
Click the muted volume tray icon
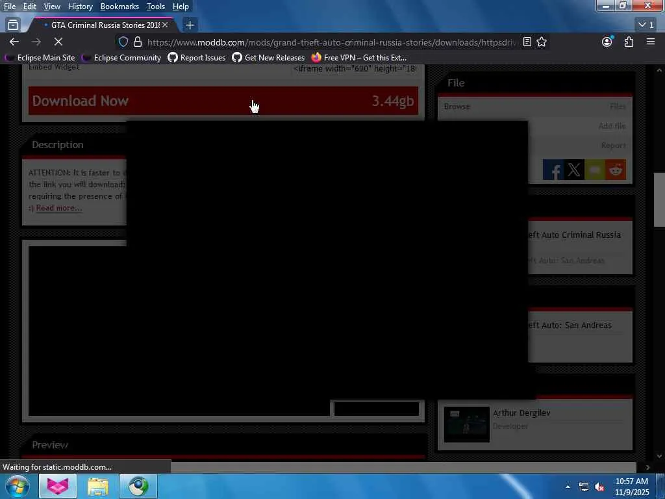tap(599, 487)
